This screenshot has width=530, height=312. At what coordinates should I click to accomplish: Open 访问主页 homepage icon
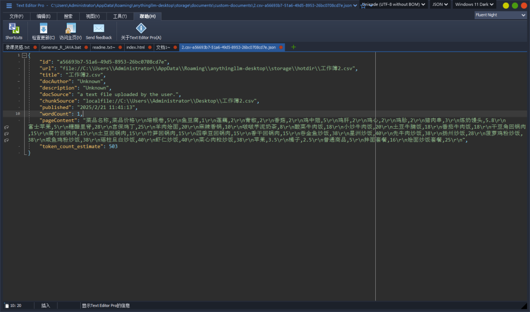[x=70, y=29]
